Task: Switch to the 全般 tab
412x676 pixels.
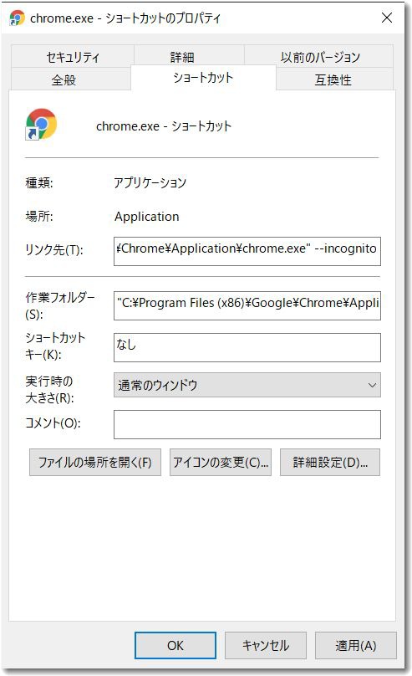Action: click(x=70, y=79)
